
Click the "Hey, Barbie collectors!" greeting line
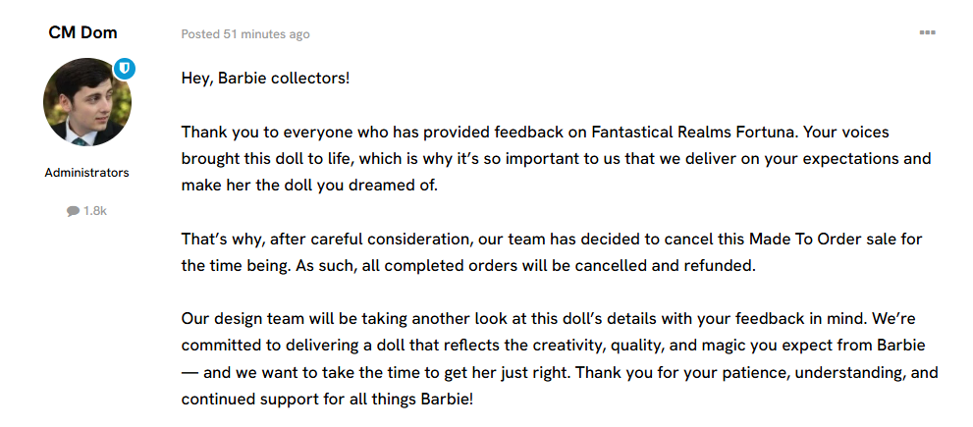(x=265, y=77)
